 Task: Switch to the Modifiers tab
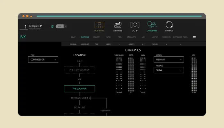tap(166, 37)
